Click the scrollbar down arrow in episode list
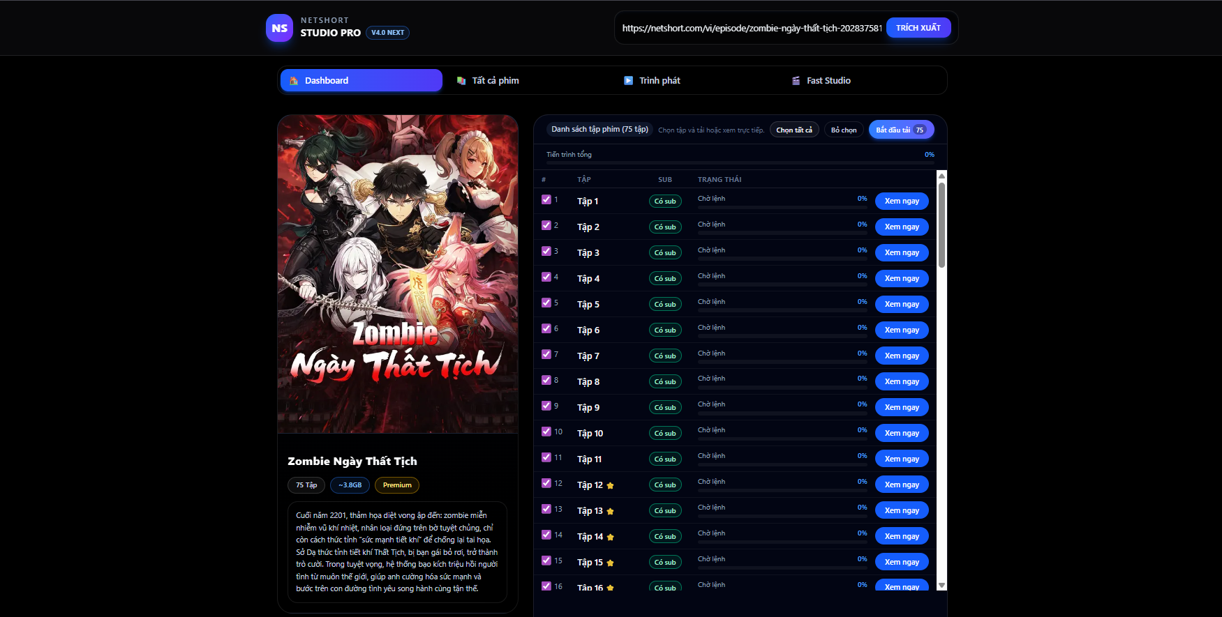This screenshot has width=1222, height=617. coord(941,586)
